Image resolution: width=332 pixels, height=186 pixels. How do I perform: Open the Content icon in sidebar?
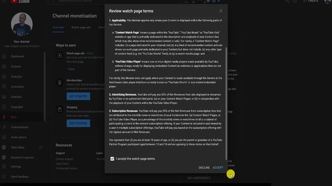[x=4, y=67]
